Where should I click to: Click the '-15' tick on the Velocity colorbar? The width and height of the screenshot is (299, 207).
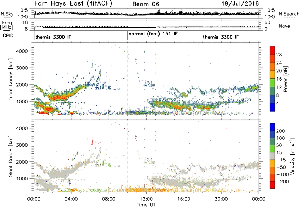tap(281, 160)
